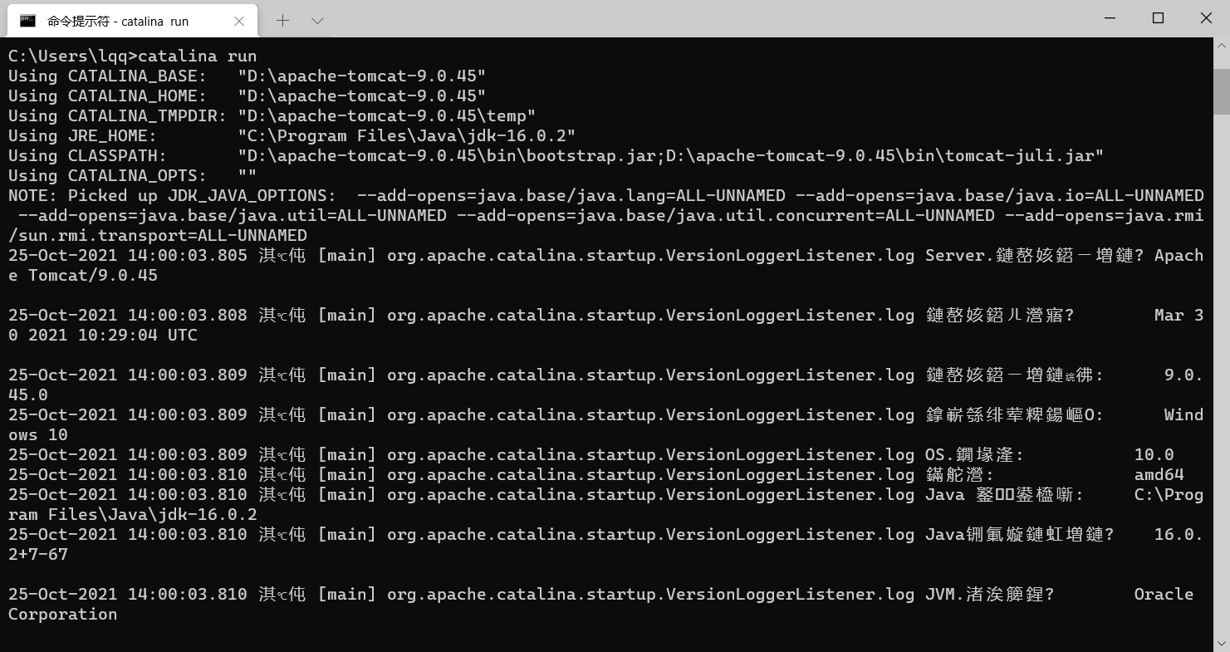Click the 'NOTE: Picked up JDK_JAVA_OPTIONS' line
Viewport: 1230px width, 652px height.
click(169, 196)
